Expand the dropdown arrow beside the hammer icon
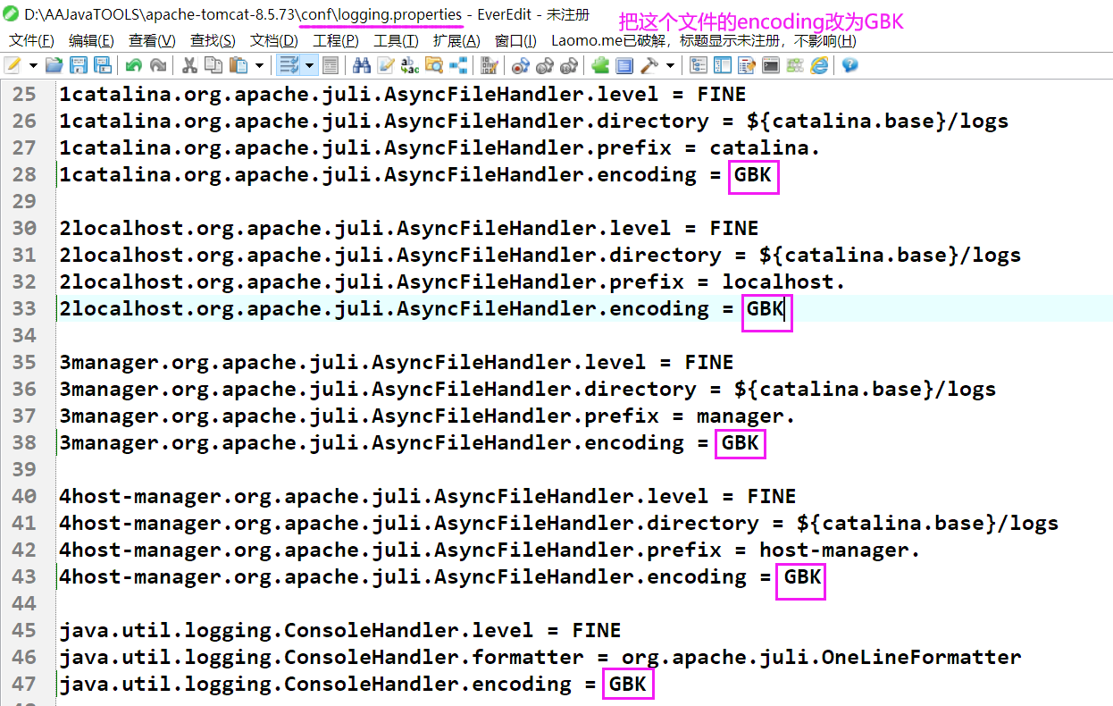Viewport: 1113px width, 706px height. 670,65
